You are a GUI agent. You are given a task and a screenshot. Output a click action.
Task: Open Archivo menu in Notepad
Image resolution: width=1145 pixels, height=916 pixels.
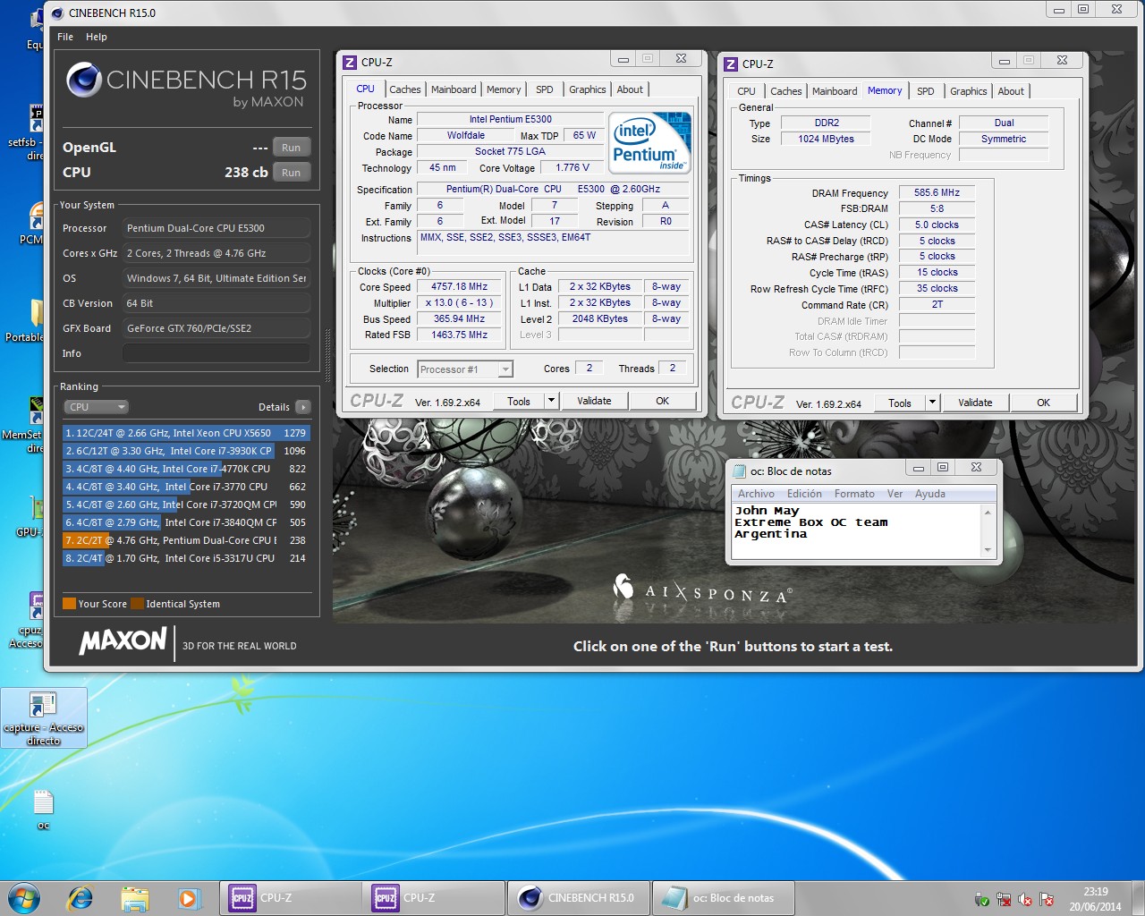[x=756, y=494]
